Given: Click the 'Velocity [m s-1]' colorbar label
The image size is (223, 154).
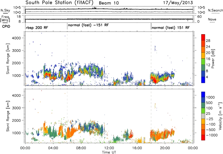Looking at the screenshot, I should tap(220, 116).
